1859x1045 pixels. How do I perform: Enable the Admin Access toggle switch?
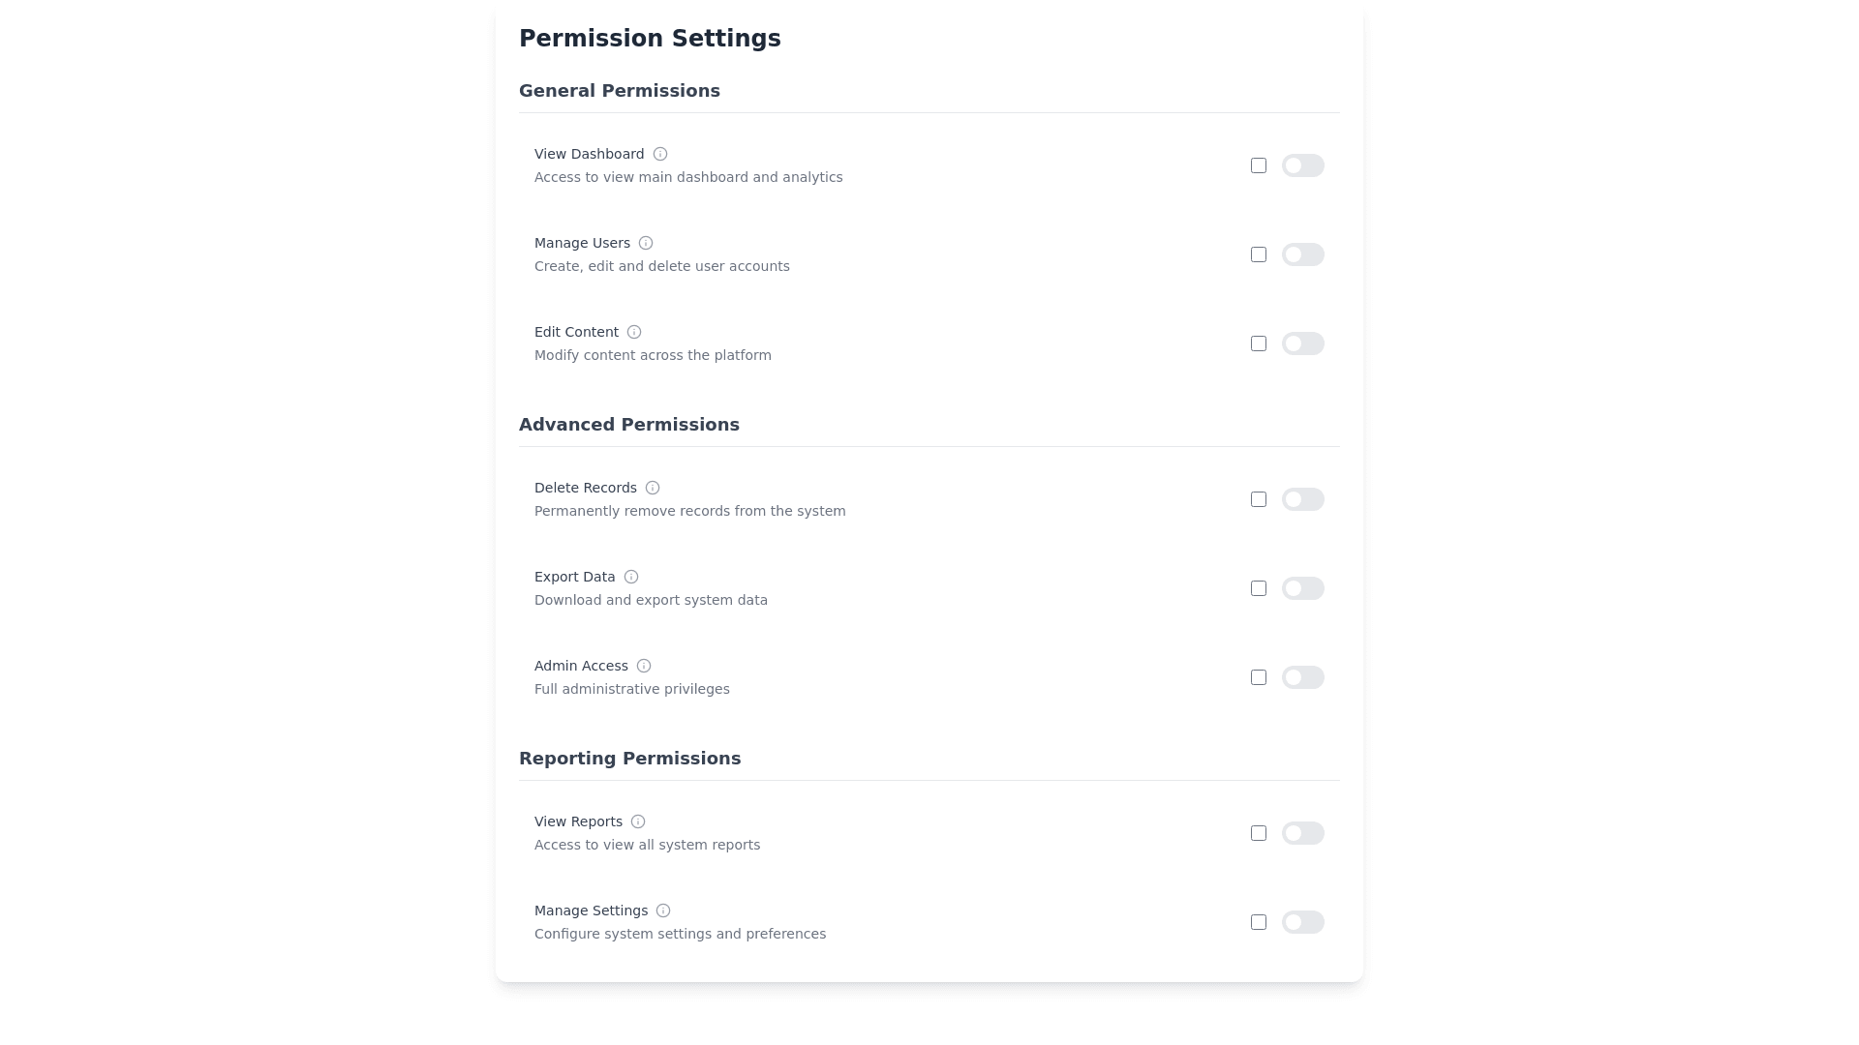(1302, 677)
